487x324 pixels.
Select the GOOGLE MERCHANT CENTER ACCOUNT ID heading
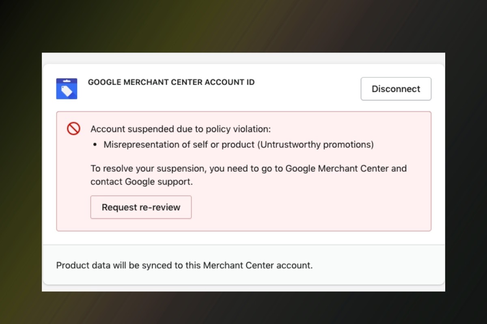(x=171, y=82)
